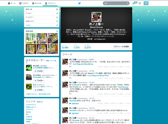Open the # discover (見つける) tab
The image size is (168, 124).
click(x=37, y=3)
